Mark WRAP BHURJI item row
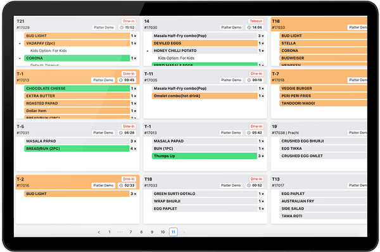380x252 pixels. point(205,201)
